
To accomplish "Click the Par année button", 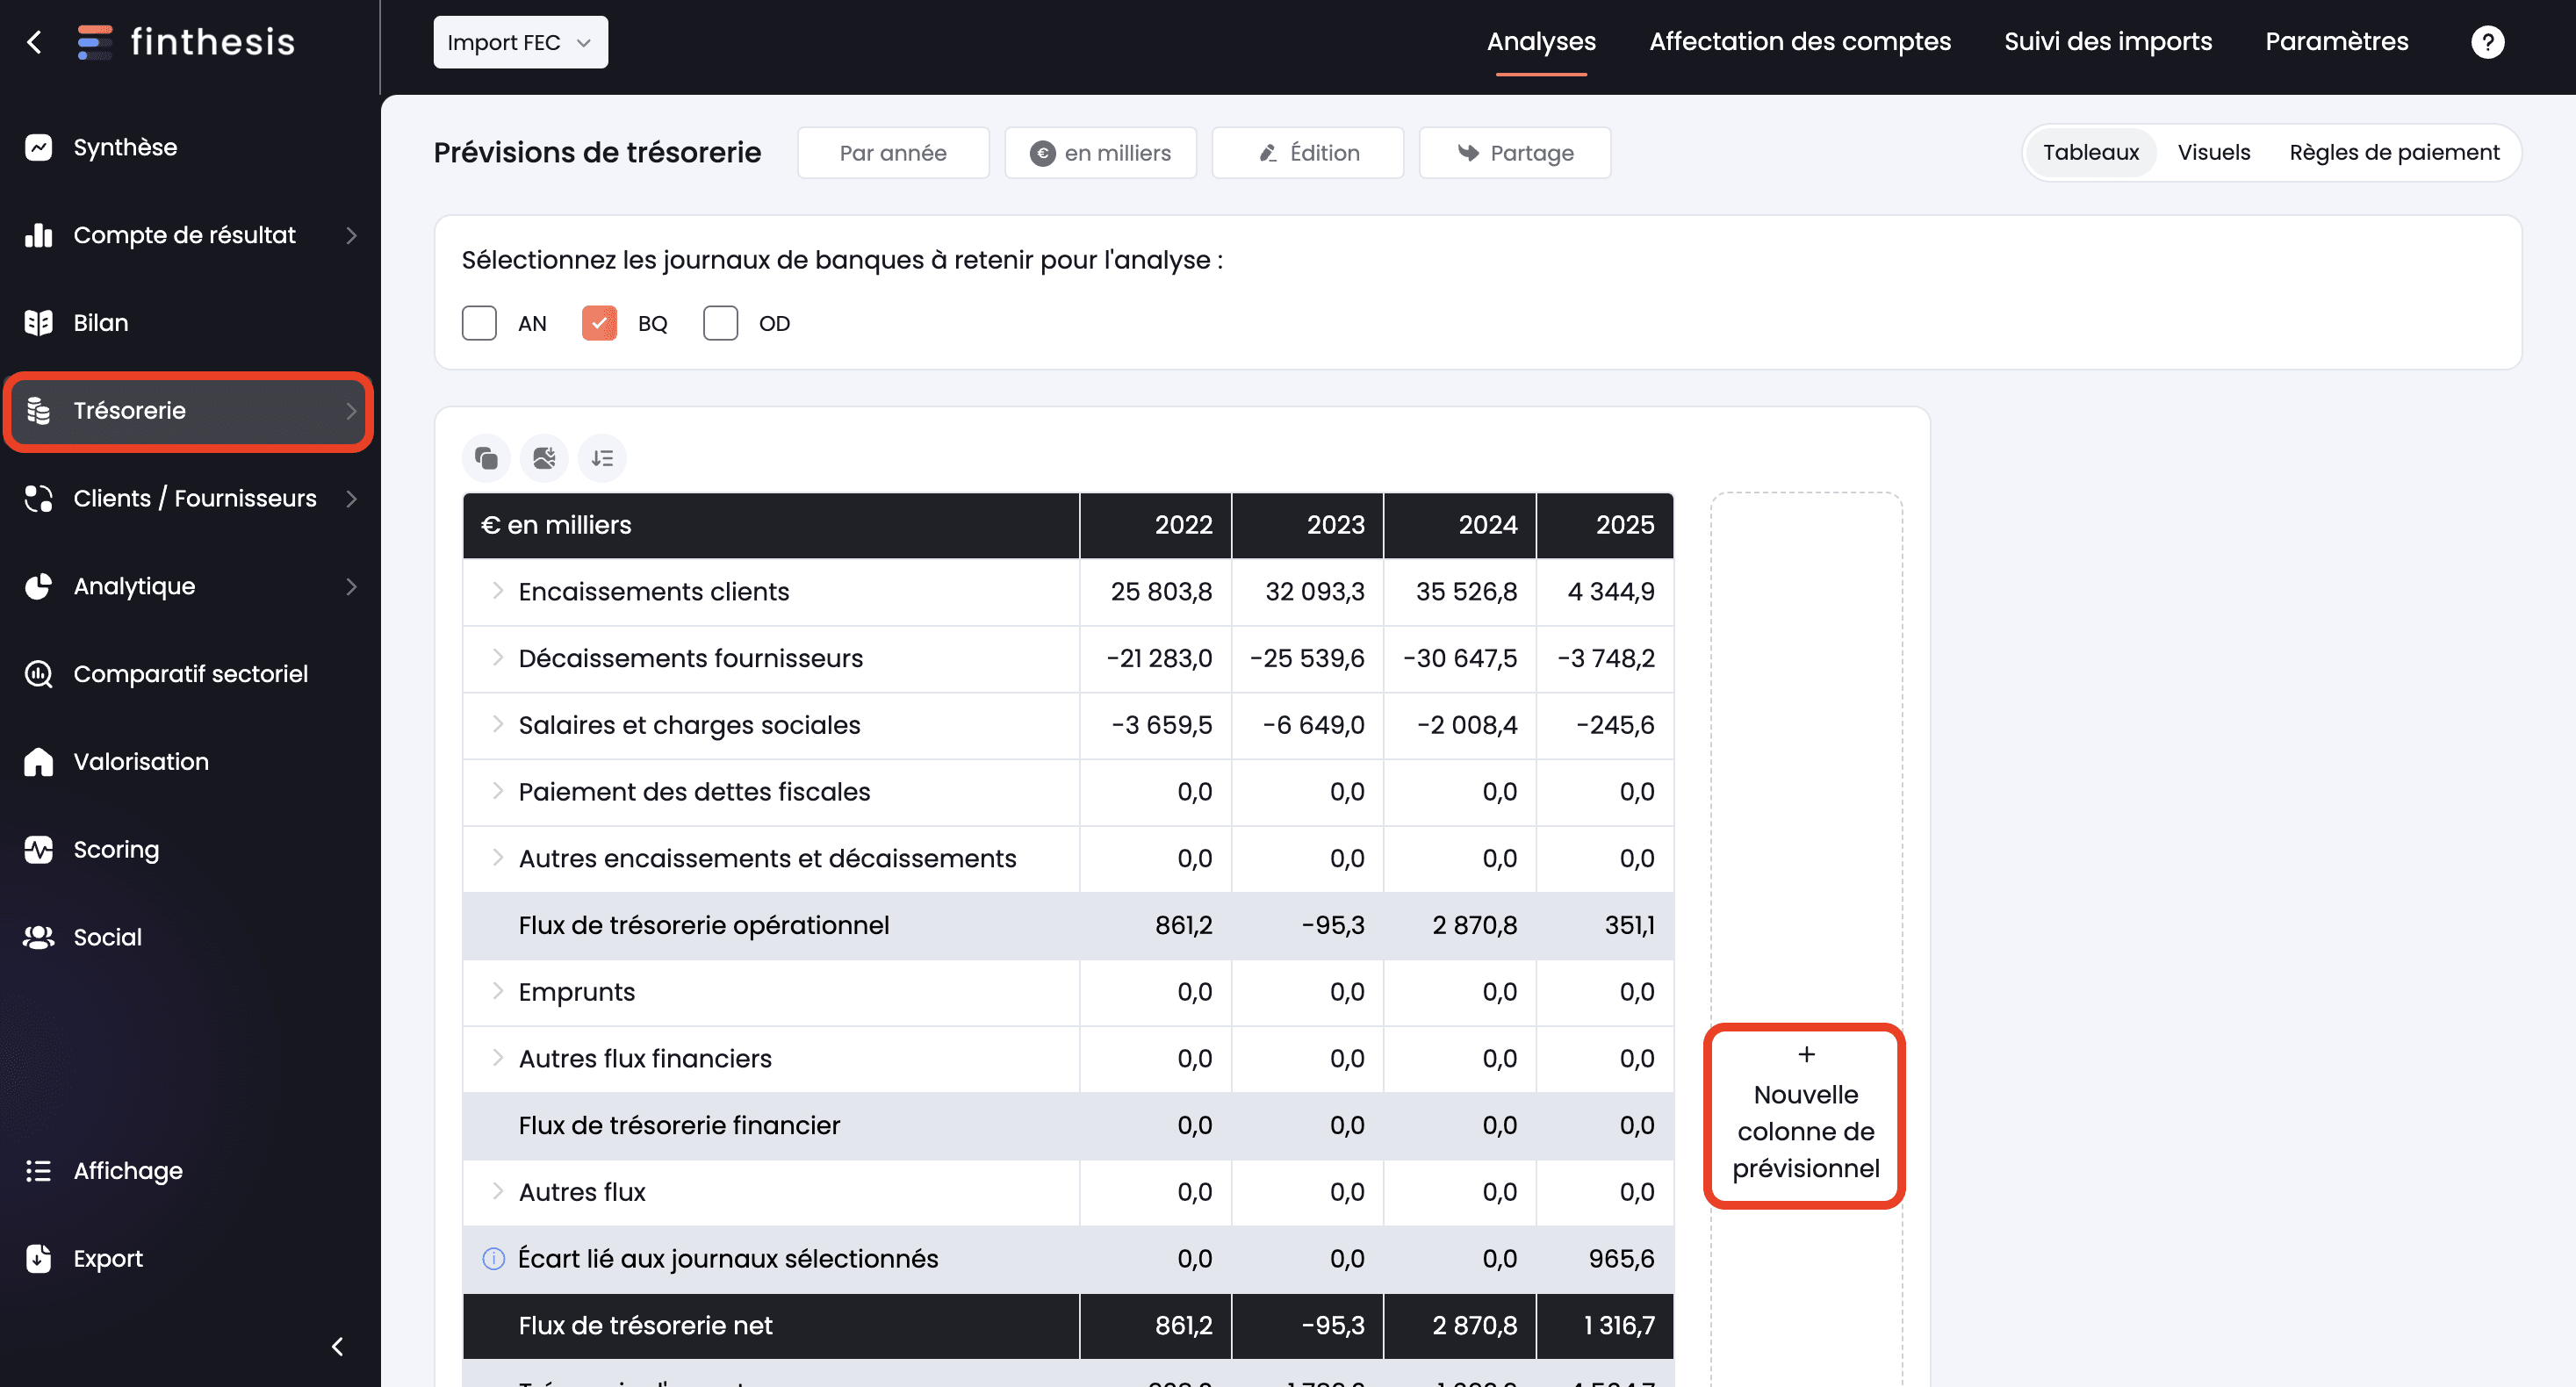I will click(x=893, y=153).
